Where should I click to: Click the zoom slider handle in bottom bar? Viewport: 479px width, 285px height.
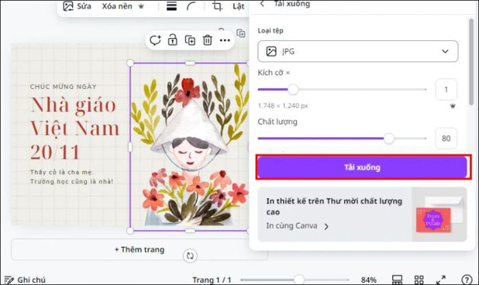[x=299, y=280]
